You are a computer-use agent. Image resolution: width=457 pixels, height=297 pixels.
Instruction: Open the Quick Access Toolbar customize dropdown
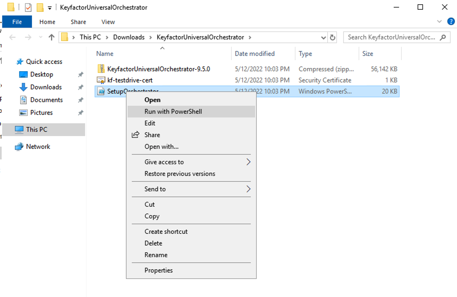[50, 8]
